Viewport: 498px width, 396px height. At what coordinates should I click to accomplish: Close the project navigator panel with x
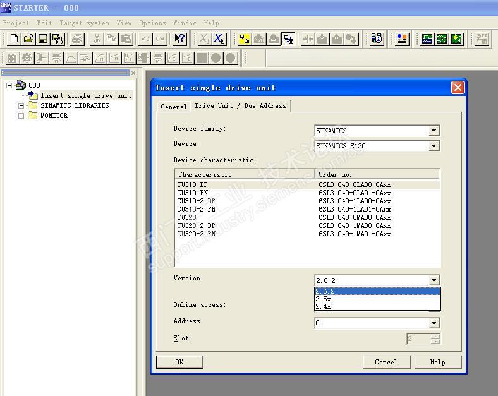click(133, 73)
